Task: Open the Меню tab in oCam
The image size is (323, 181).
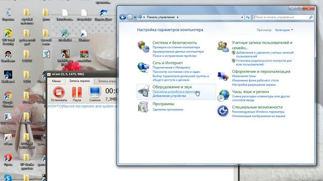Action: [x=56, y=81]
